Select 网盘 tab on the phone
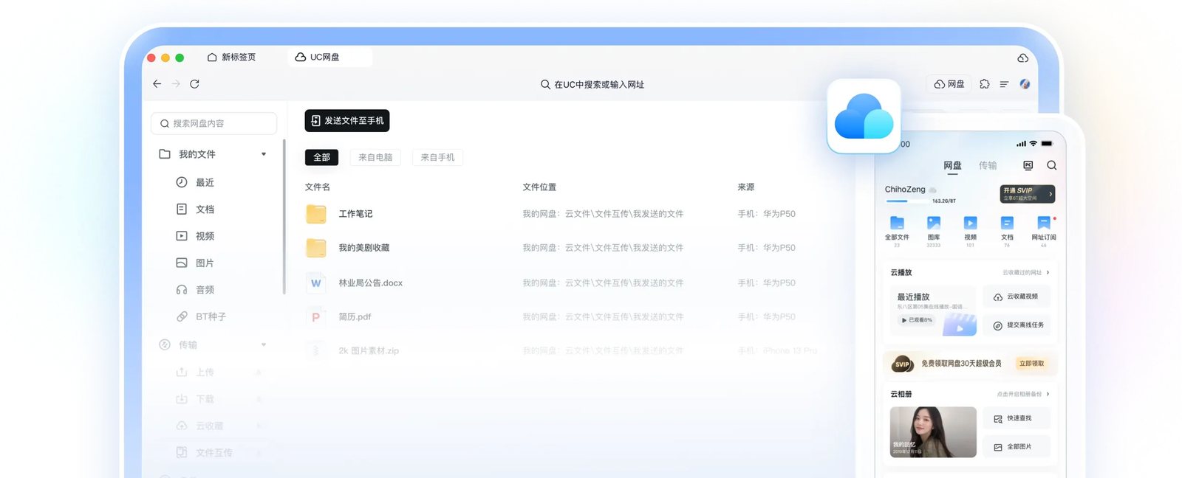The width and height of the screenshot is (1182, 478). click(952, 165)
